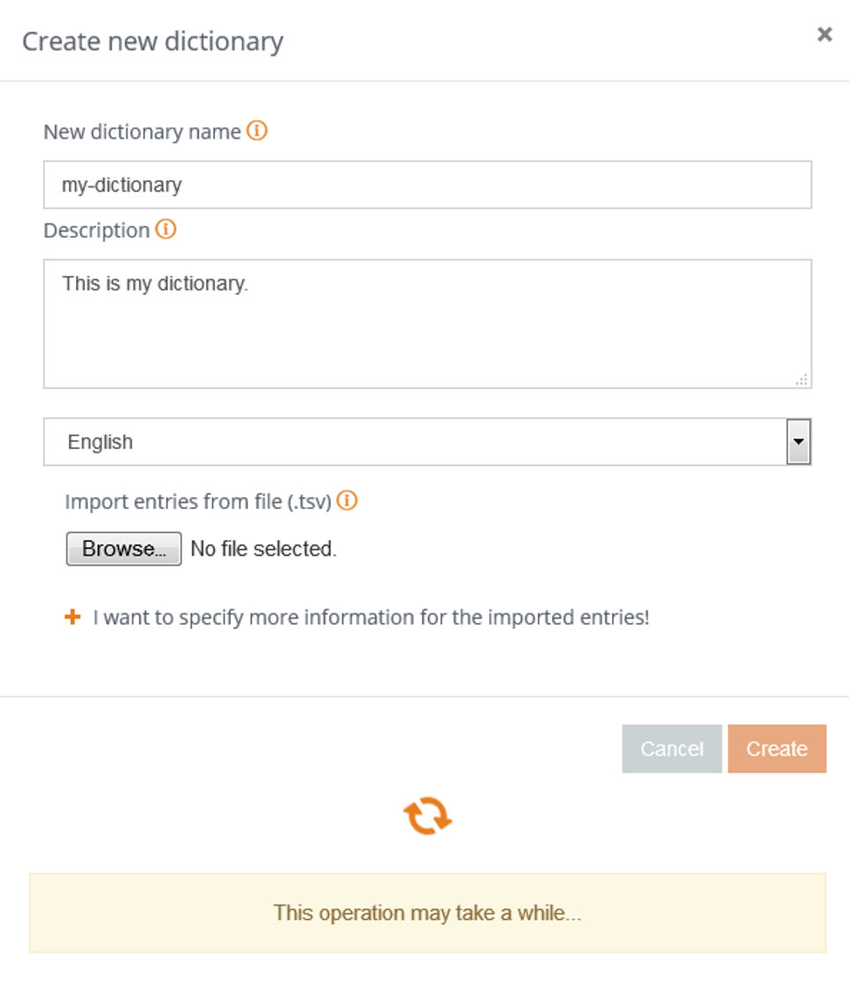
Task: Click the "No file selected." text
Action: [x=264, y=549]
